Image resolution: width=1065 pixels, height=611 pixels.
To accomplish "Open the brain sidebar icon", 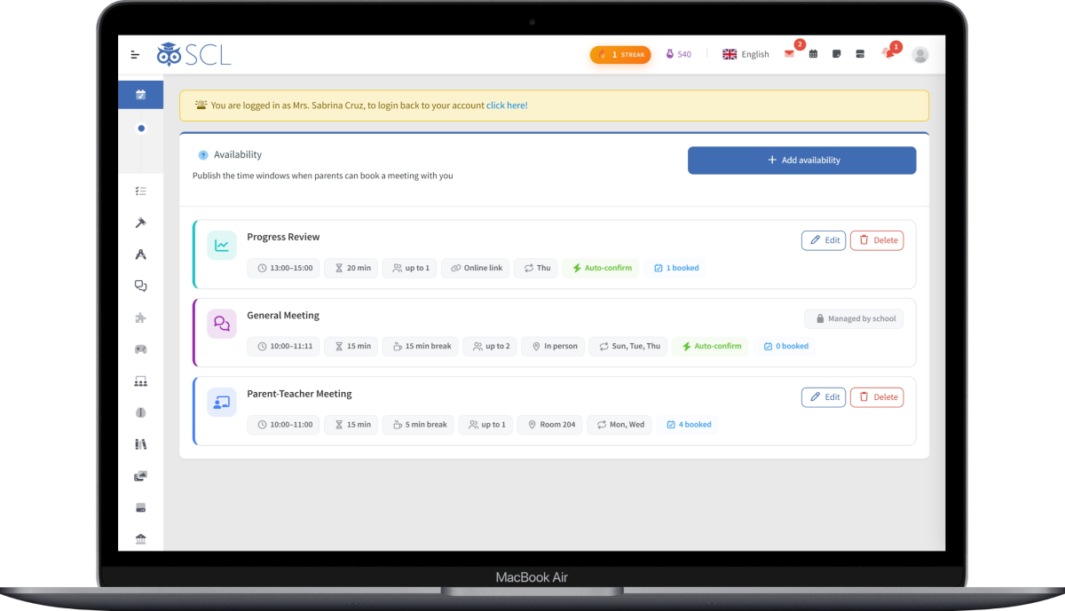I will pos(140,412).
